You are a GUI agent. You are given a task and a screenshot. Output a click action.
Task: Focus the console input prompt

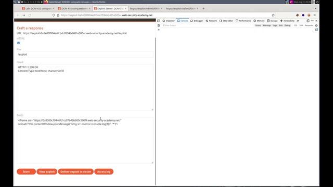click(236, 30)
